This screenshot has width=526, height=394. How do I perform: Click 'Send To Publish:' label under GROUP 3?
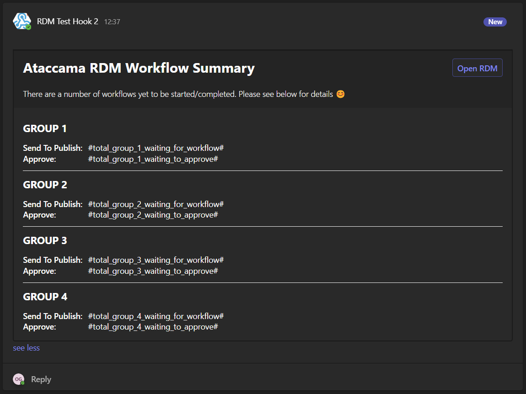coord(53,260)
